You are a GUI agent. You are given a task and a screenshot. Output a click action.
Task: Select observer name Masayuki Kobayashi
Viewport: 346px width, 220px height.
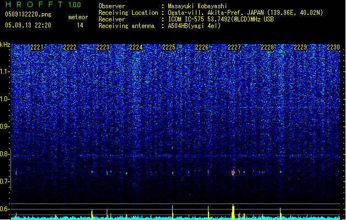click(197, 6)
